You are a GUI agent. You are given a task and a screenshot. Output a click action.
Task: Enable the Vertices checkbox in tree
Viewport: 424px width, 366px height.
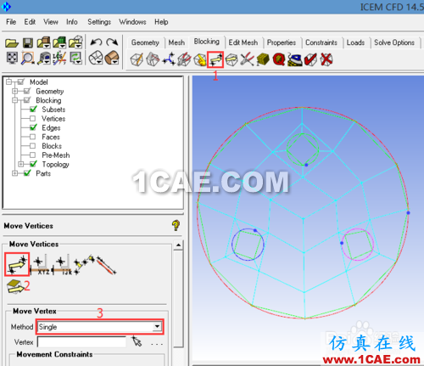point(32,118)
